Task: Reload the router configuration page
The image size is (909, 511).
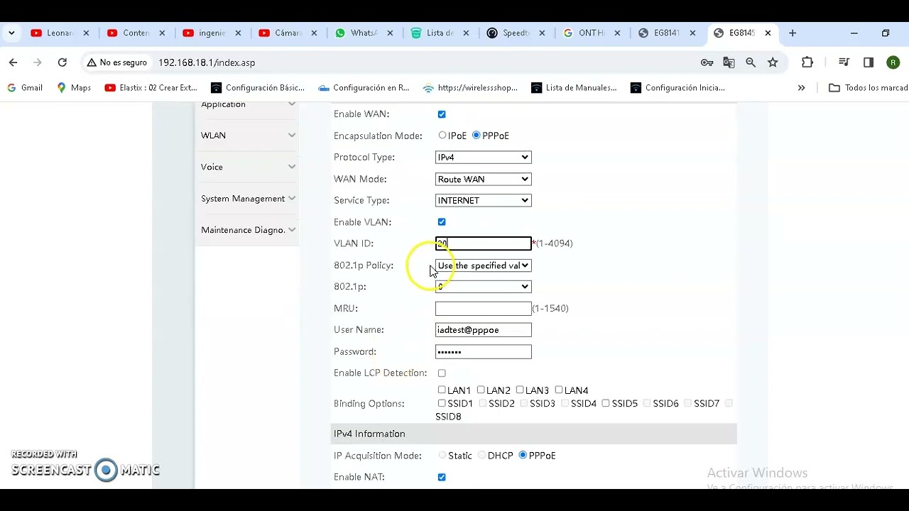Action: coord(62,62)
